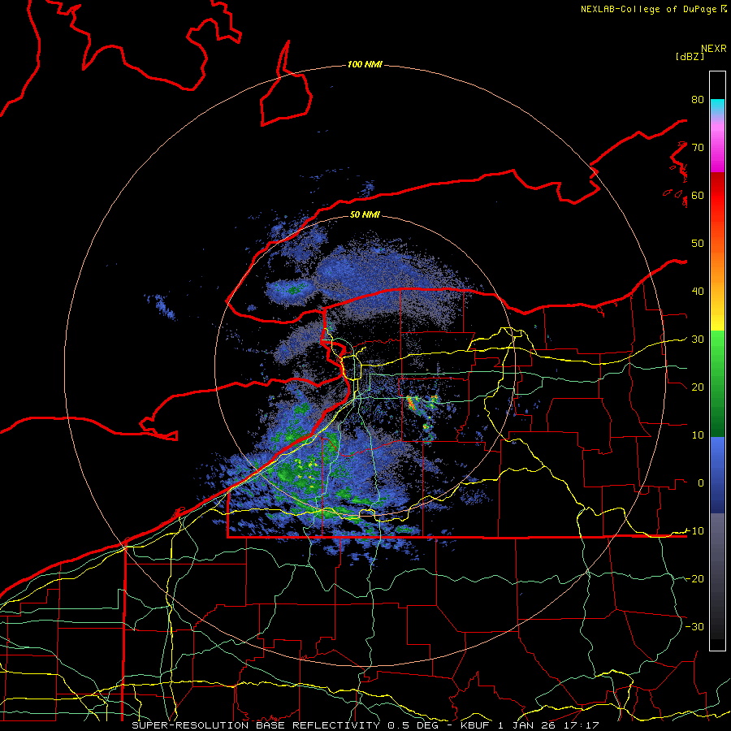Click the 40 value on dBZ scale
The height and width of the screenshot is (731, 731).
pyautogui.click(x=698, y=292)
